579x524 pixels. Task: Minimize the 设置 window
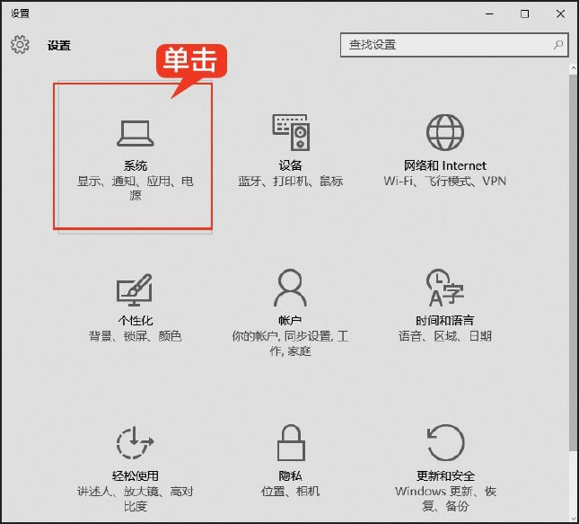click(x=489, y=14)
